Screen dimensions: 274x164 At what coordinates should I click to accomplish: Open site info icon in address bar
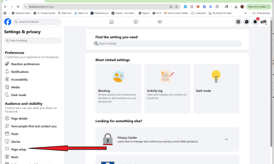pyautogui.click(x=25, y=7)
